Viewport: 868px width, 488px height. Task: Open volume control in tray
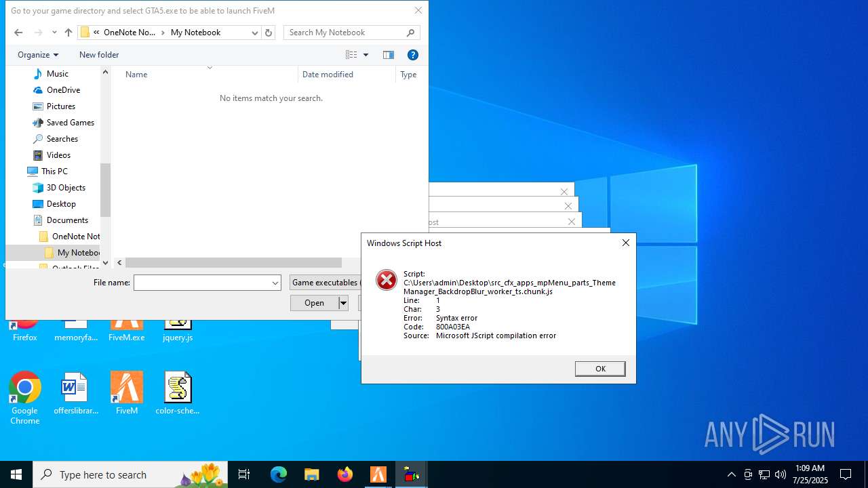(781, 474)
